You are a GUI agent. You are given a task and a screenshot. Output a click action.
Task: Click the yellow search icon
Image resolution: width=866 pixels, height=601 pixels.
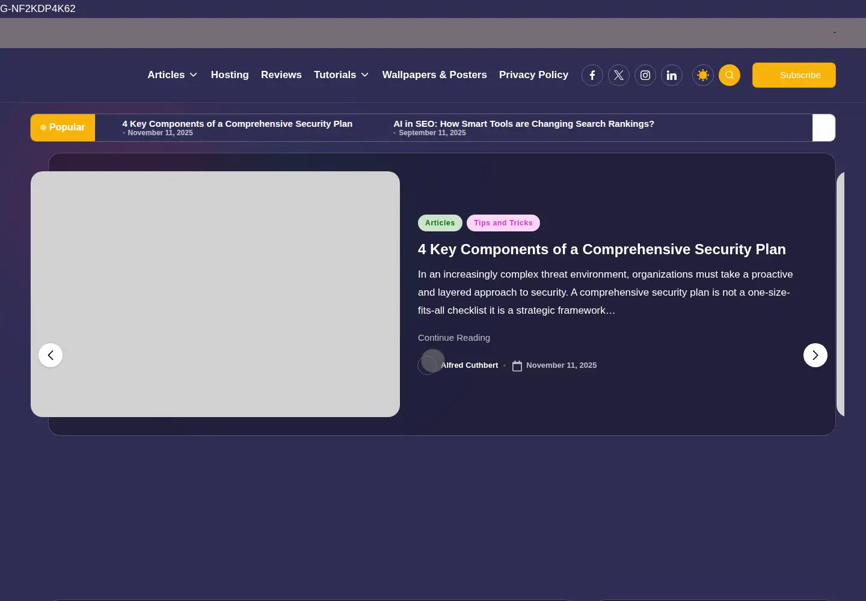729,75
